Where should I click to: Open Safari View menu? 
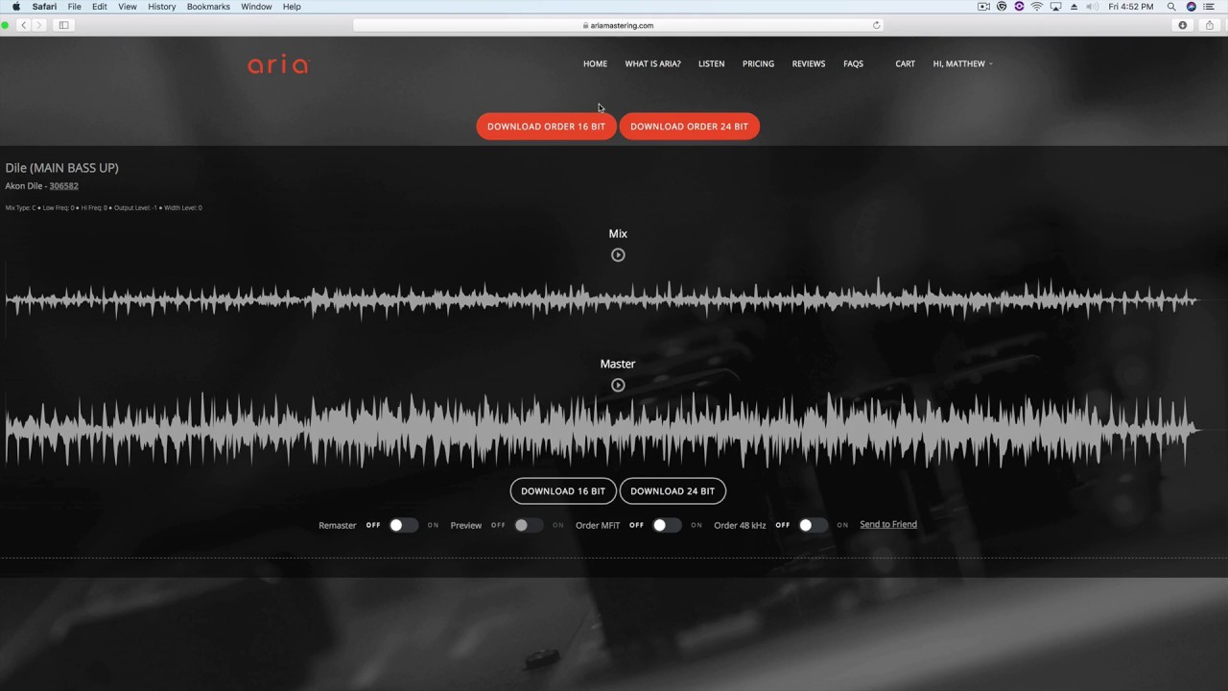[x=127, y=7]
